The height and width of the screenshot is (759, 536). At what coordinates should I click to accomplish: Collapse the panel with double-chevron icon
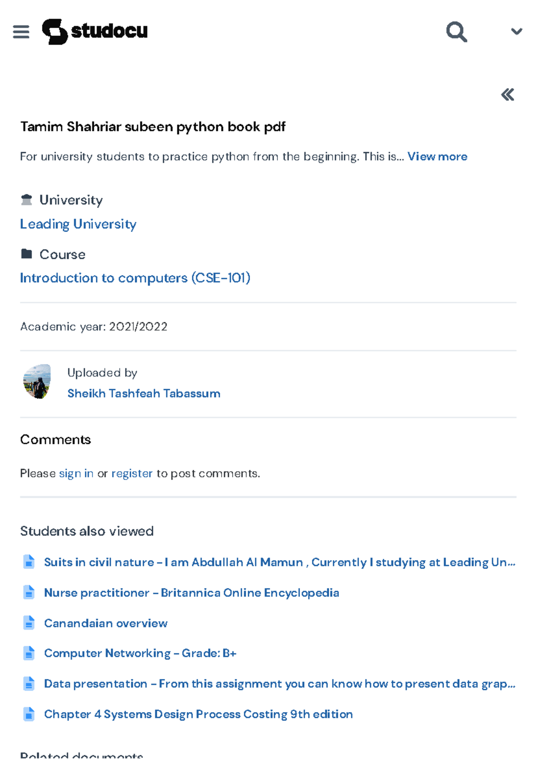coord(507,95)
